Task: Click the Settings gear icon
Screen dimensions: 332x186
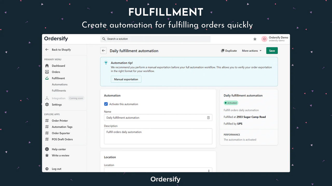Action: tap(47, 105)
